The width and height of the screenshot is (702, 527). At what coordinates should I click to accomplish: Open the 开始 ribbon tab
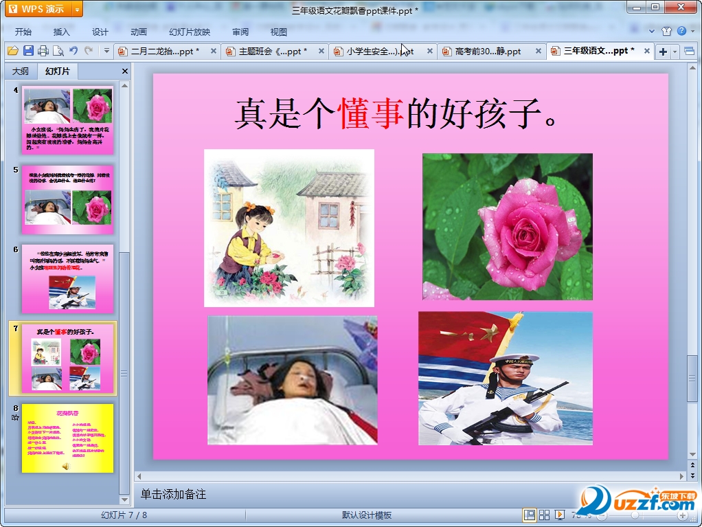pos(23,32)
